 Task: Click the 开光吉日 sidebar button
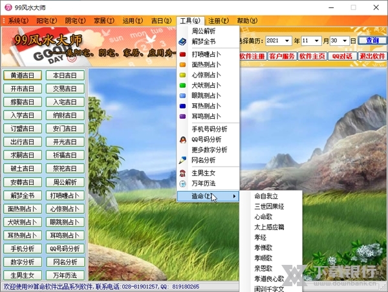pyautogui.click(x=65, y=142)
